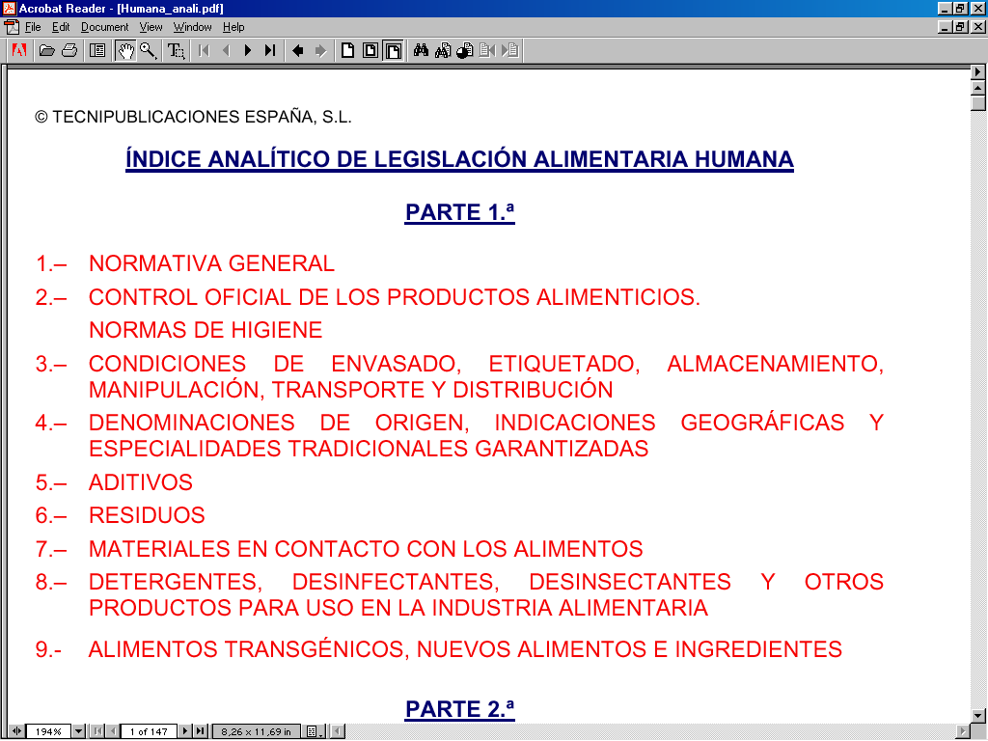Follow the PARTE 2.ª heading link
Screen dimensions: 988x741
(460, 709)
